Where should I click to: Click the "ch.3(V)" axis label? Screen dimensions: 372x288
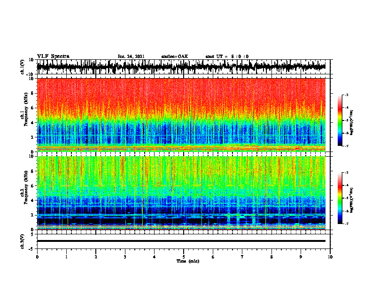tap(23, 242)
